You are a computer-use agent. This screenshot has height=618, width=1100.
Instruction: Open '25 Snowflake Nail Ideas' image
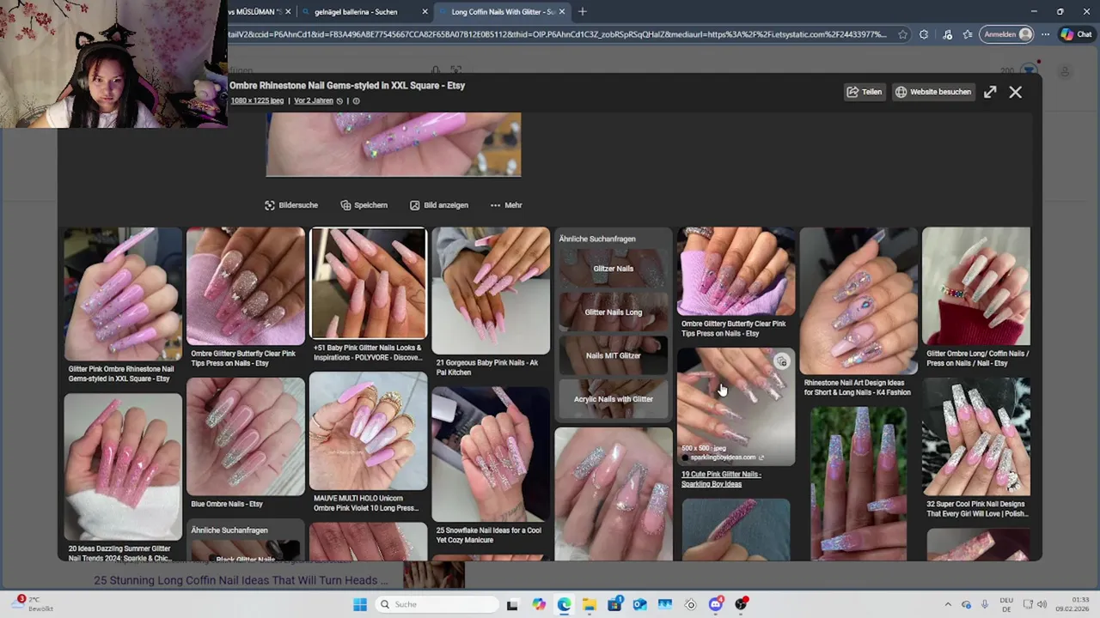[x=491, y=455]
